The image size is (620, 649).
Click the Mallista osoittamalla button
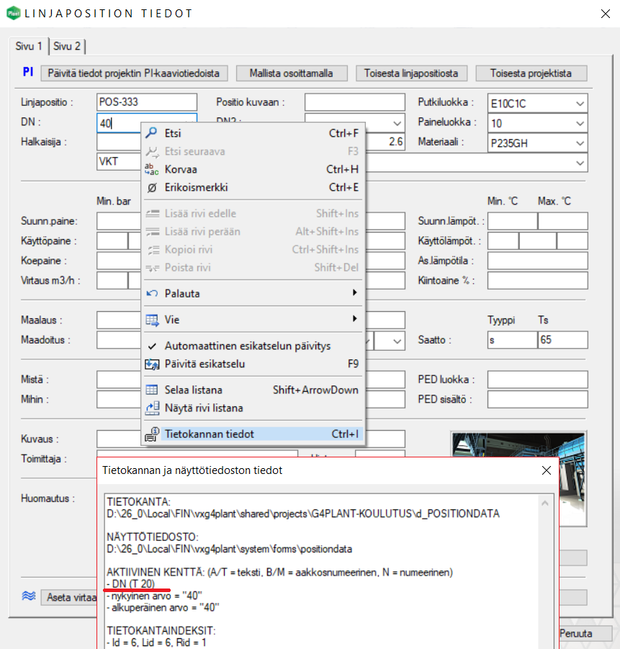291,73
